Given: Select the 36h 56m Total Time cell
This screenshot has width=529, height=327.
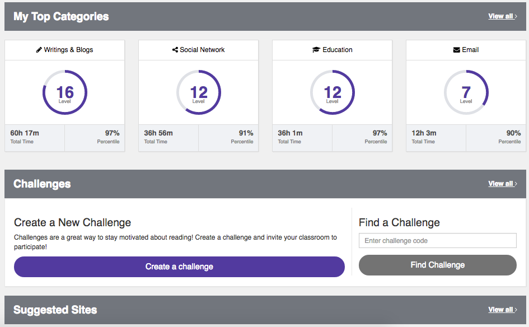Looking at the screenshot, I should click(x=168, y=138).
